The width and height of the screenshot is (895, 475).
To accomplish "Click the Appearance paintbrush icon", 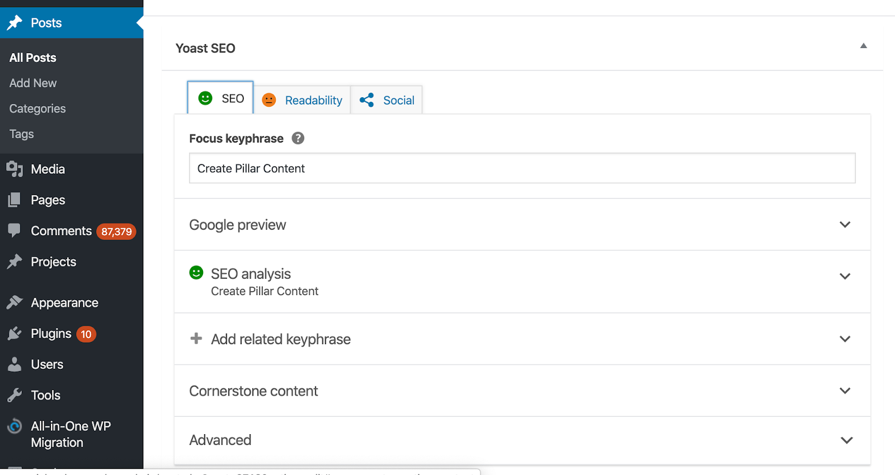I will 15,302.
